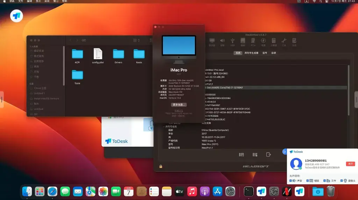Open the Finder menu in the menu bar
This screenshot has width=358, height=200.
tap(12, 1)
